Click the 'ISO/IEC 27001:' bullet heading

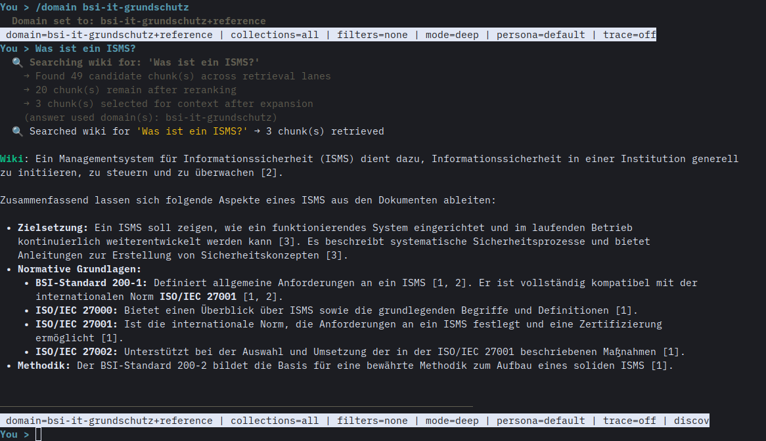coord(76,324)
